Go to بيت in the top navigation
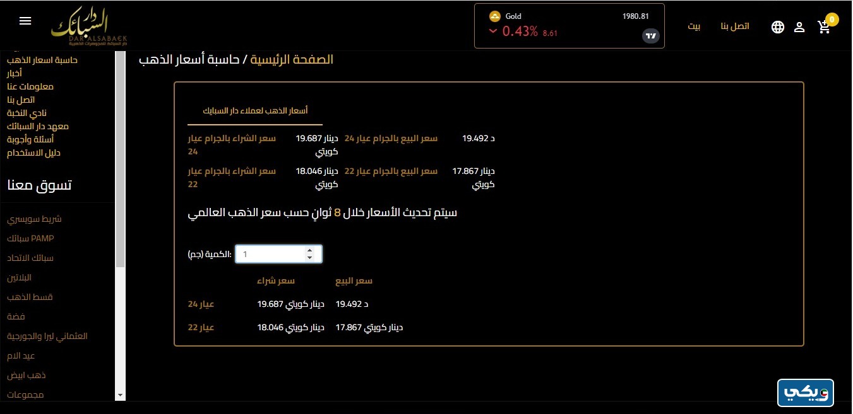Image resolution: width=853 pixels, height=414 pixels. 694,26
